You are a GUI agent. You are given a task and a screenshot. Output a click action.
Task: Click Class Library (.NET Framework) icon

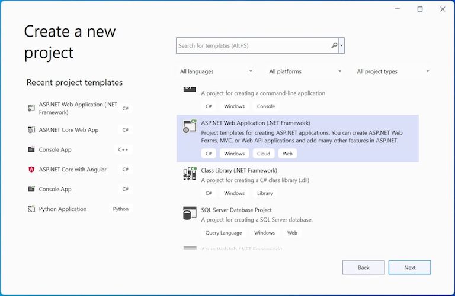coord(190,174)
